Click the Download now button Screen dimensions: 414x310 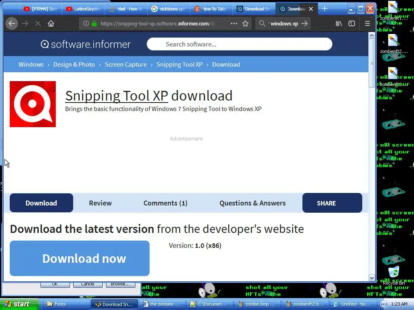coord(80,258)
